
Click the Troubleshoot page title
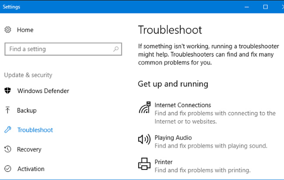170,30
